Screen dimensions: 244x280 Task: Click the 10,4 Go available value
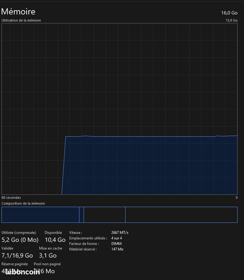(x=55, y=240)
